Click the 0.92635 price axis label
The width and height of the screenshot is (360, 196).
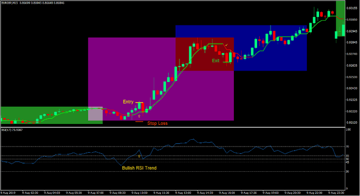coord(351,66)
